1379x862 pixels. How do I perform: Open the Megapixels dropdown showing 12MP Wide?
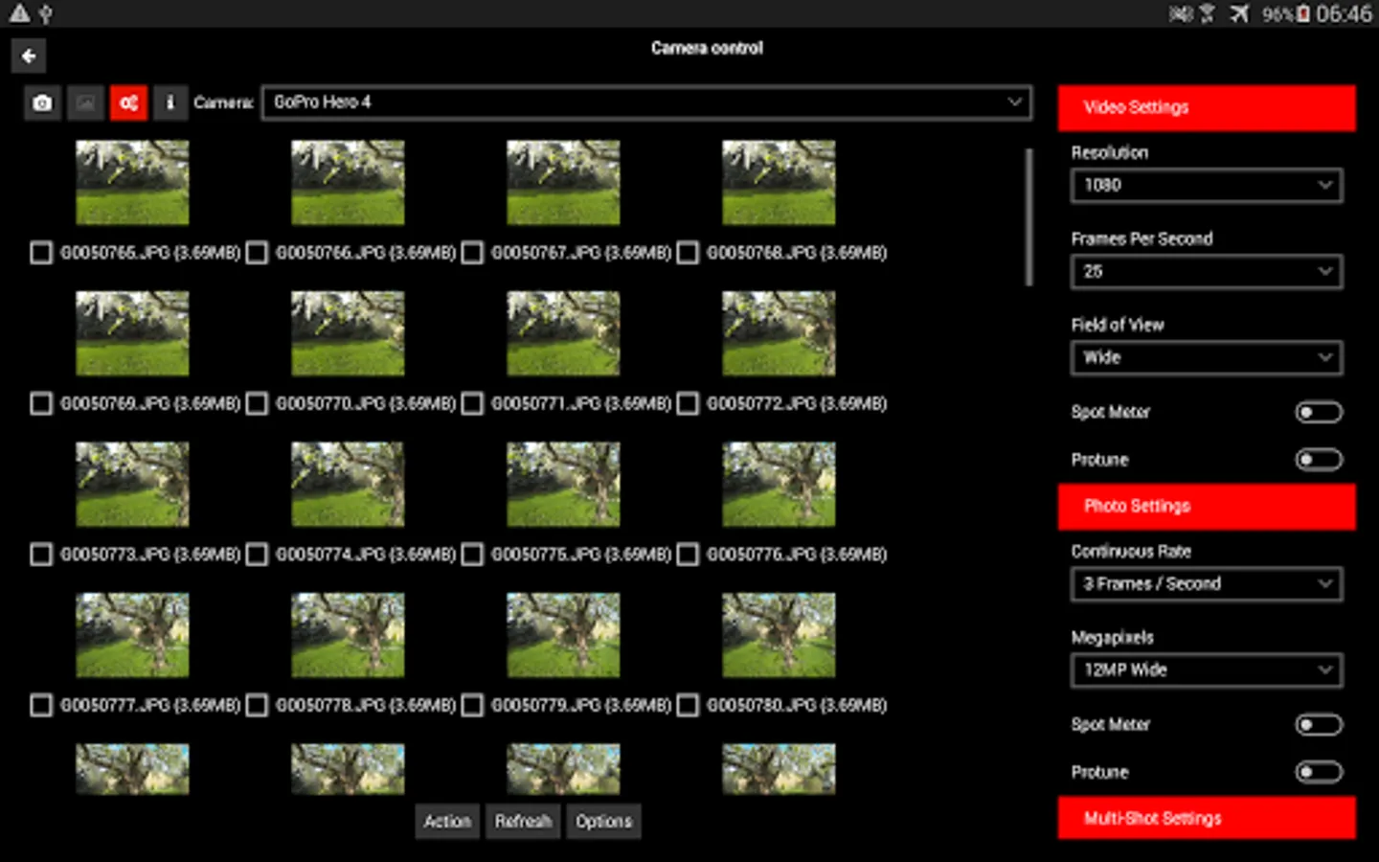coord(1207,669)
